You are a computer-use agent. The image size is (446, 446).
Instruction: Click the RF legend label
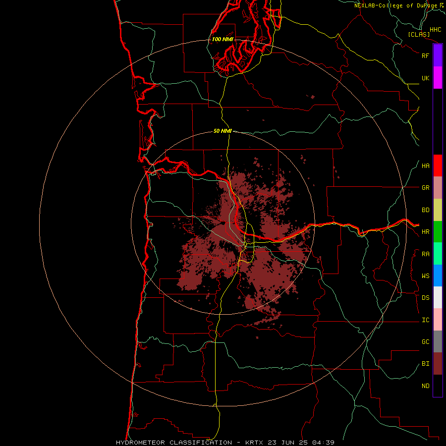coord(425,56)
